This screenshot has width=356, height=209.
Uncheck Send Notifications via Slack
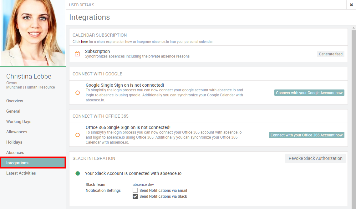(x=135, y=196)
